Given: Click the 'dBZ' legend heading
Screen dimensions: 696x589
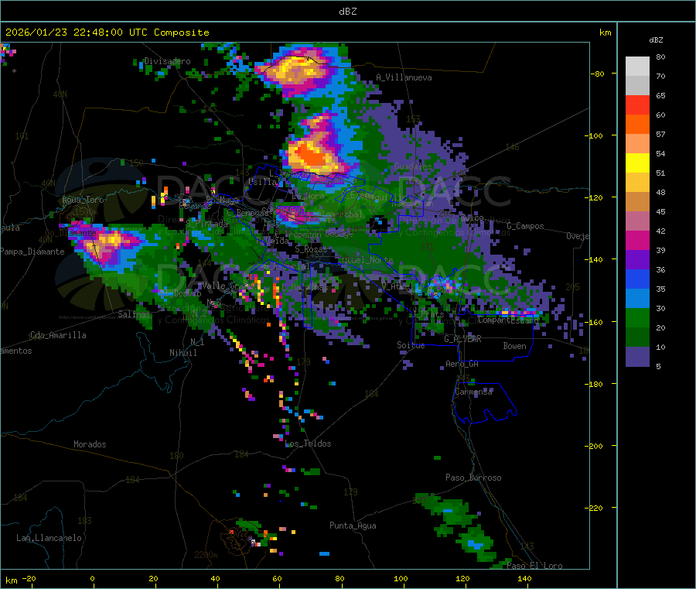Looking at the screenshot, I should click(x=656, y=40).
